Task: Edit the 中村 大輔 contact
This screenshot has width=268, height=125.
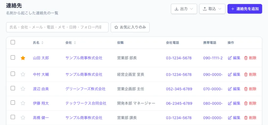Action: tap(234, 74)
